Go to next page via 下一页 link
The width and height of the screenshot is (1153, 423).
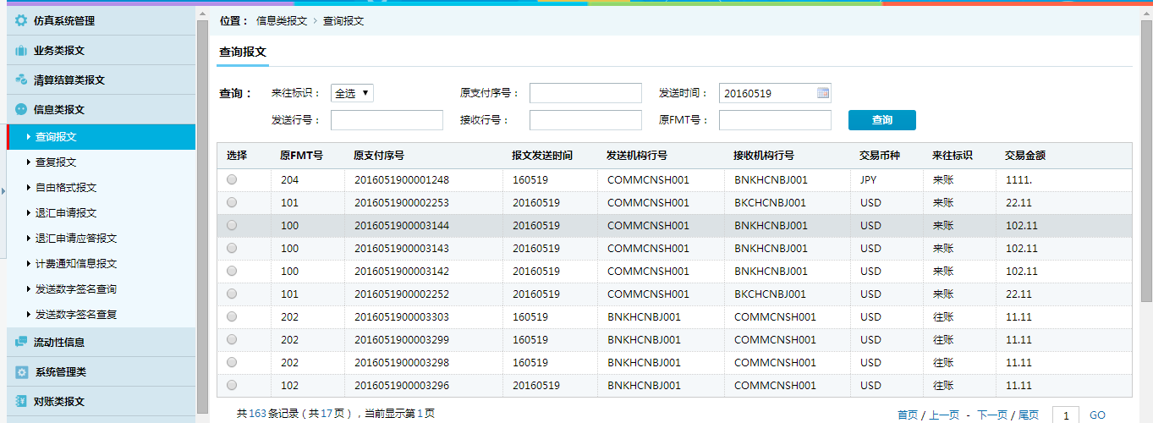tap(991, 415)
